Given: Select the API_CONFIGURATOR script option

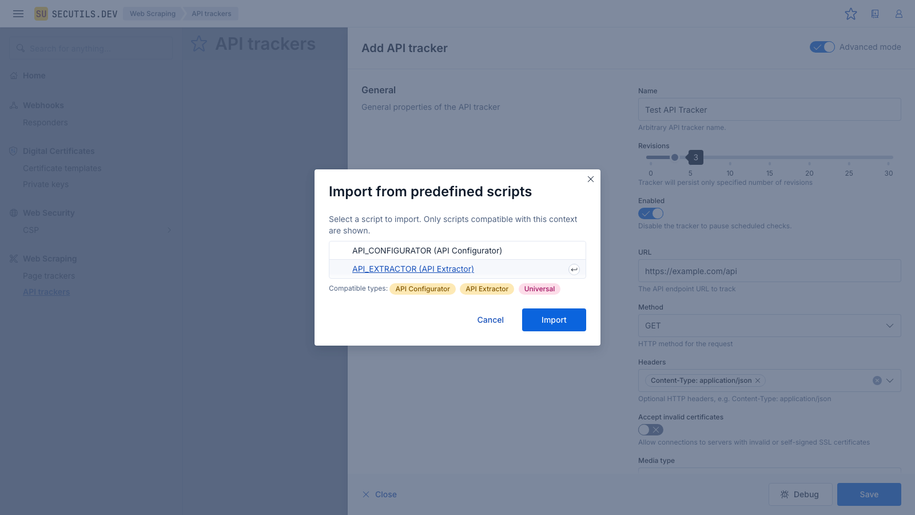Looking at the screenshot, I should coord(427,251).
